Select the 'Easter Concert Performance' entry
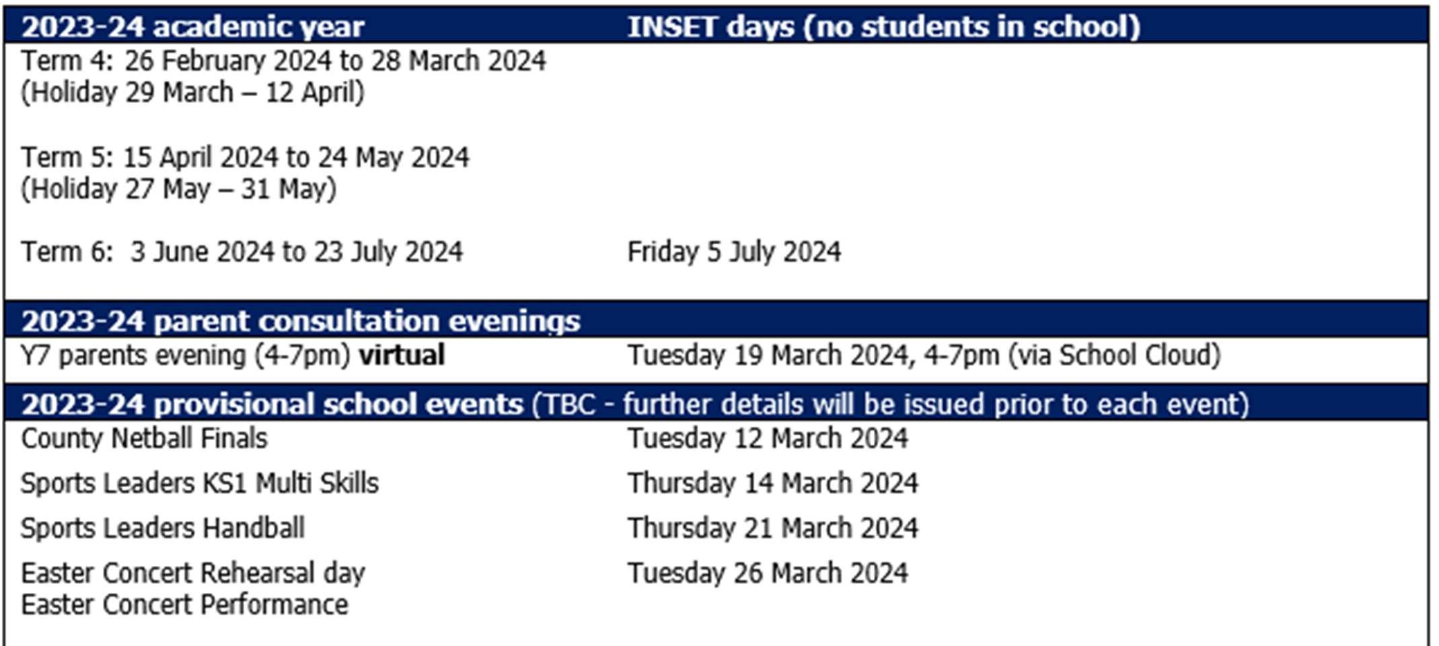 [184, 605]
